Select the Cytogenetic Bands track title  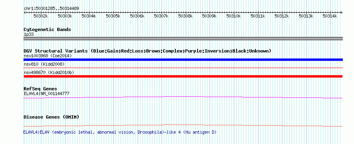pos(47,29)
